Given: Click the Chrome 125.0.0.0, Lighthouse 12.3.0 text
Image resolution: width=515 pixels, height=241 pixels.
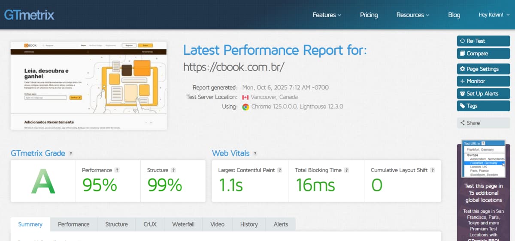Looking at the screenshot, I should [x=297, y=107].
